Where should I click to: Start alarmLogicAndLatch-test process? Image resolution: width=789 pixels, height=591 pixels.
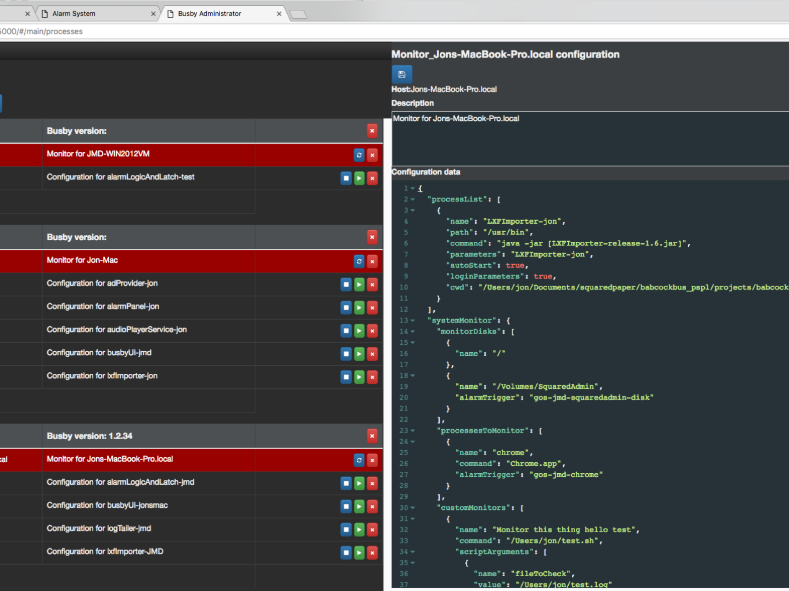tap(359, 178)
